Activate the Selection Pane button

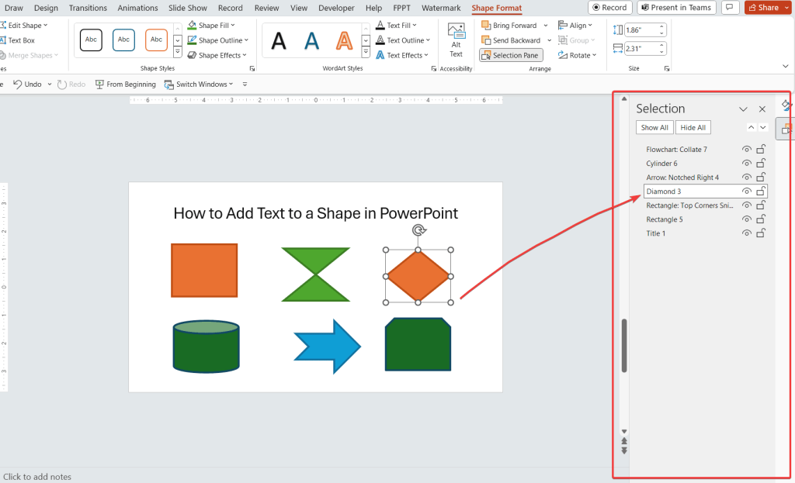tap(510, 55)
